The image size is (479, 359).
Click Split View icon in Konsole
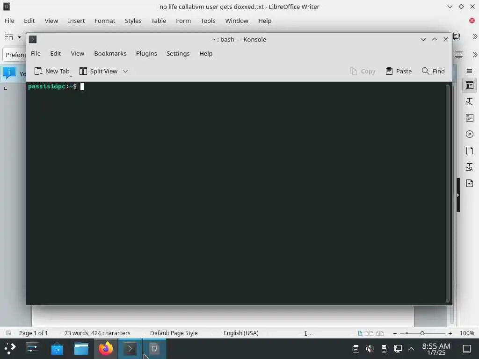(x=83, y=71)
